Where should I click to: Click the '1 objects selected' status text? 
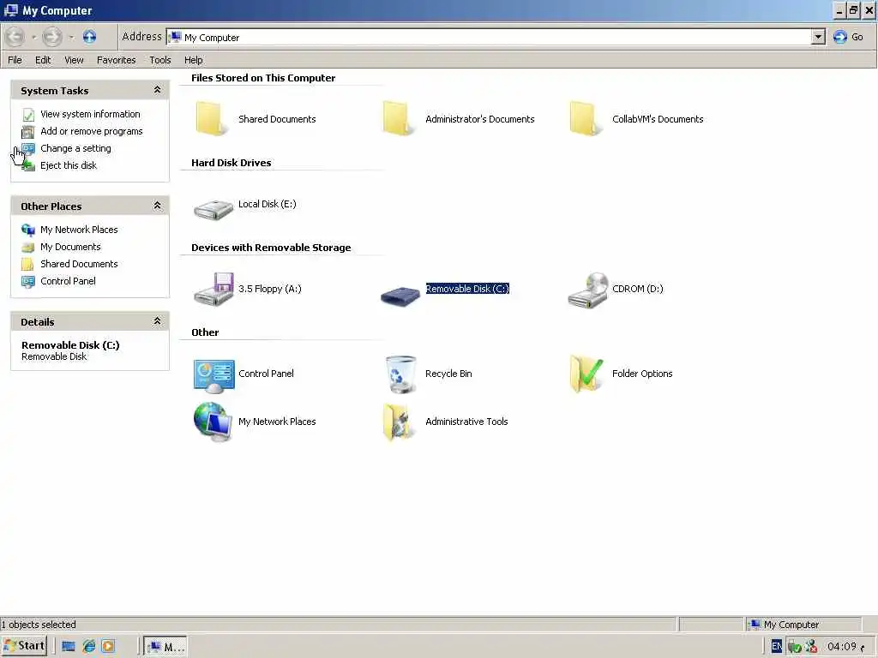(38, 625)
